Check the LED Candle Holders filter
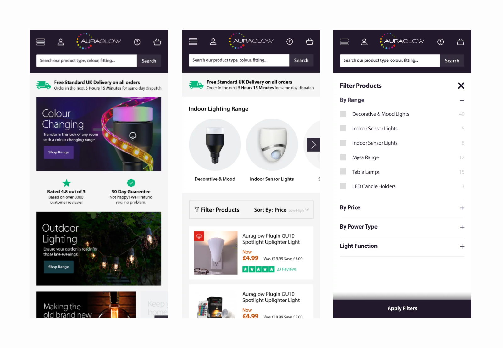503x348 pixels. (x=343, y=186)
